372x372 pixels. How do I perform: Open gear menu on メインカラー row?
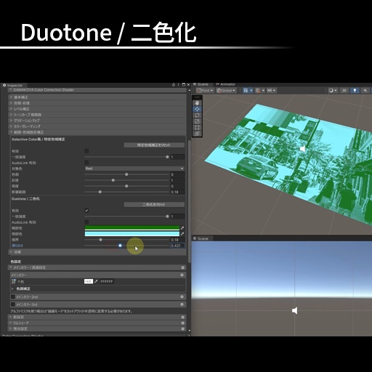pyautogui.click(x=182, y=275)
